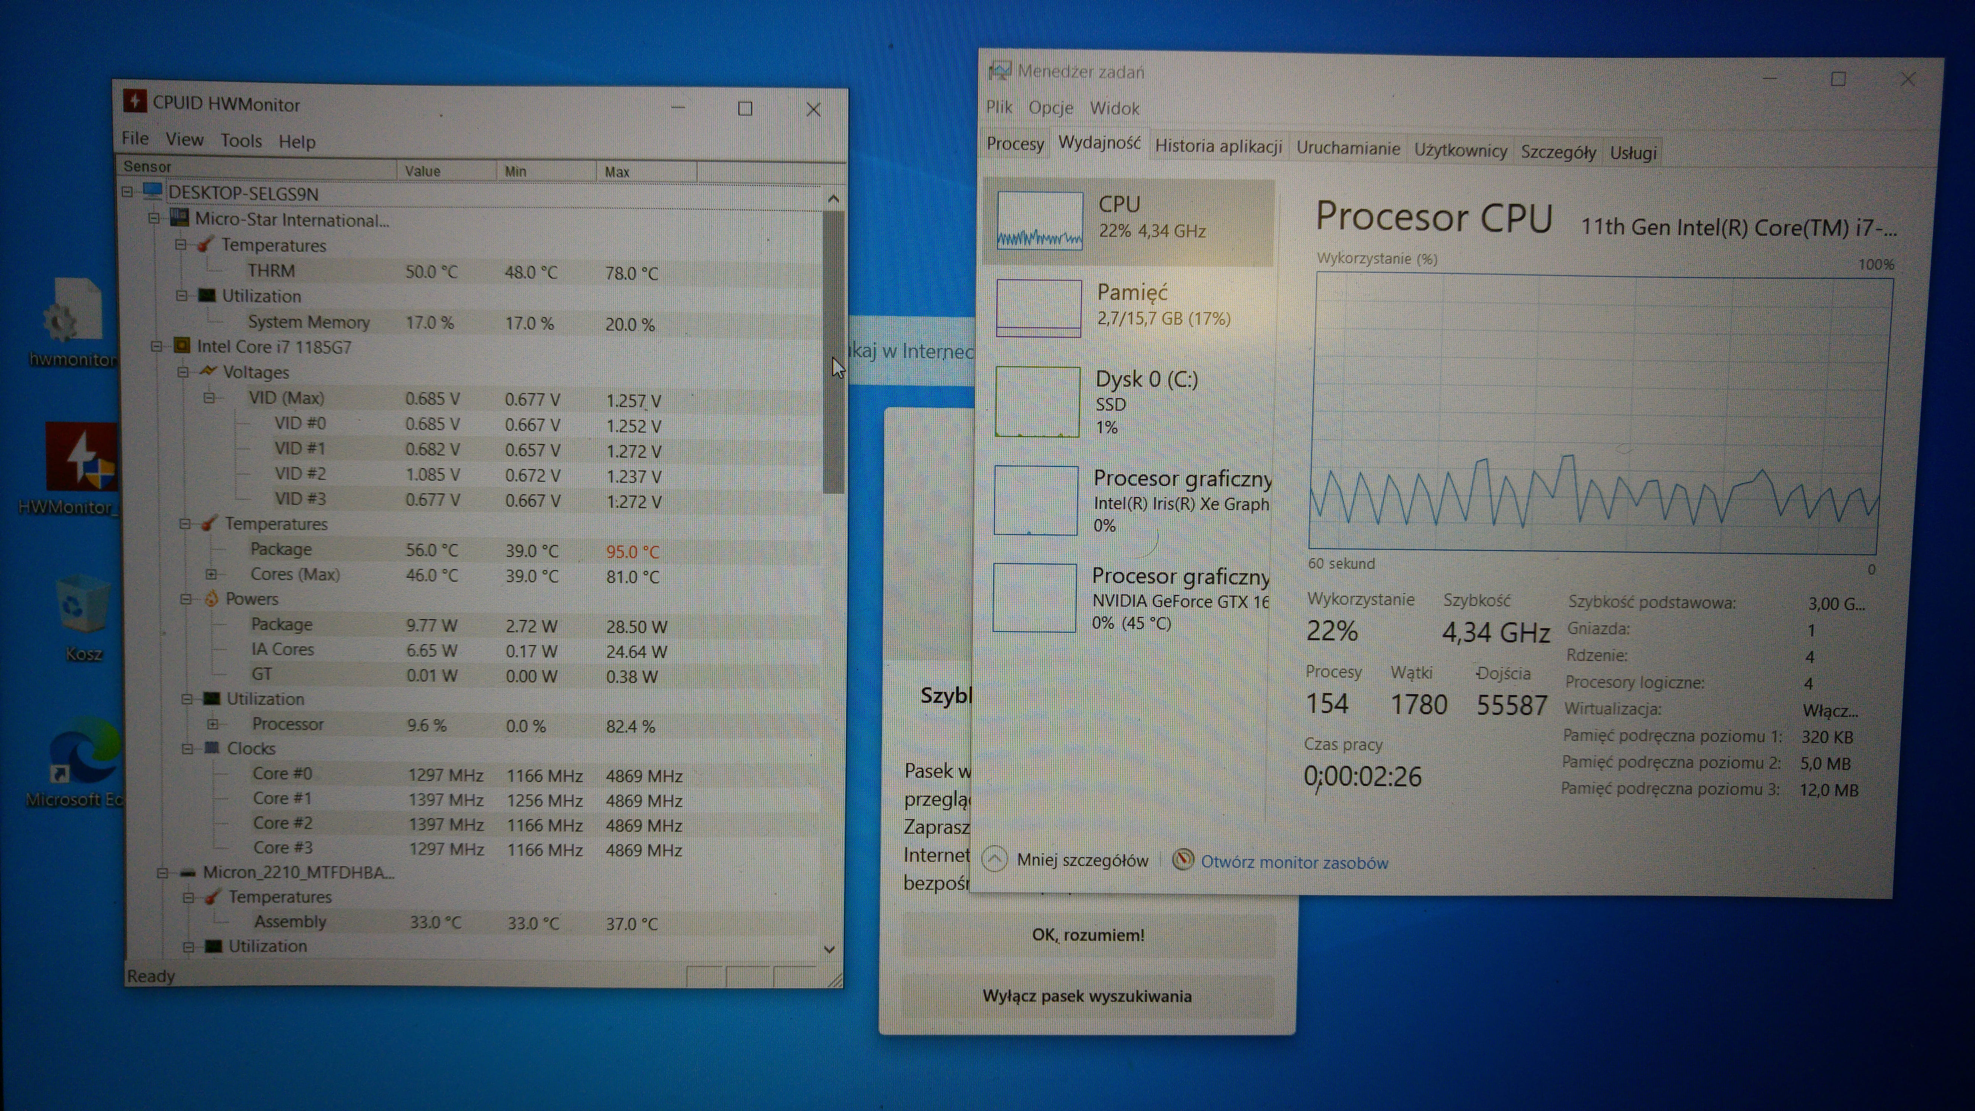
Task: Collapse the Micro-Star International node
Action: [x=154, y=219]
